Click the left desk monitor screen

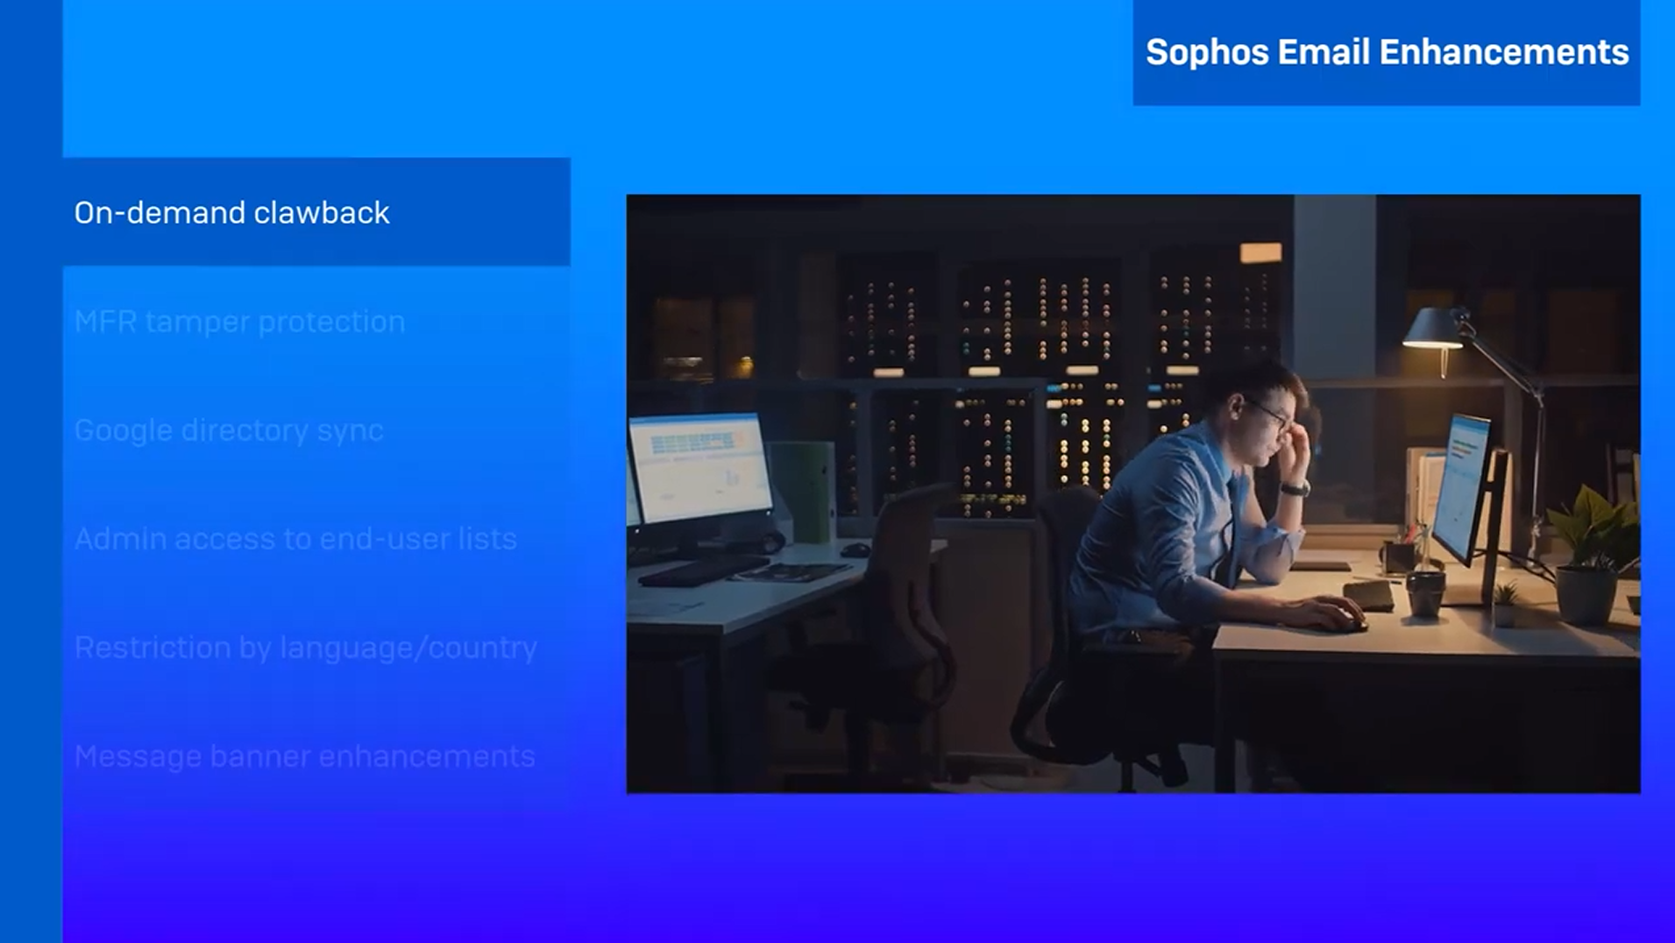tap(699, 465)
